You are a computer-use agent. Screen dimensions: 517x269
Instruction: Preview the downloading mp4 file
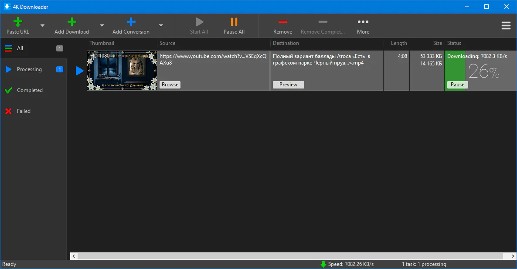pyautogui.click(x=288, y=85)
